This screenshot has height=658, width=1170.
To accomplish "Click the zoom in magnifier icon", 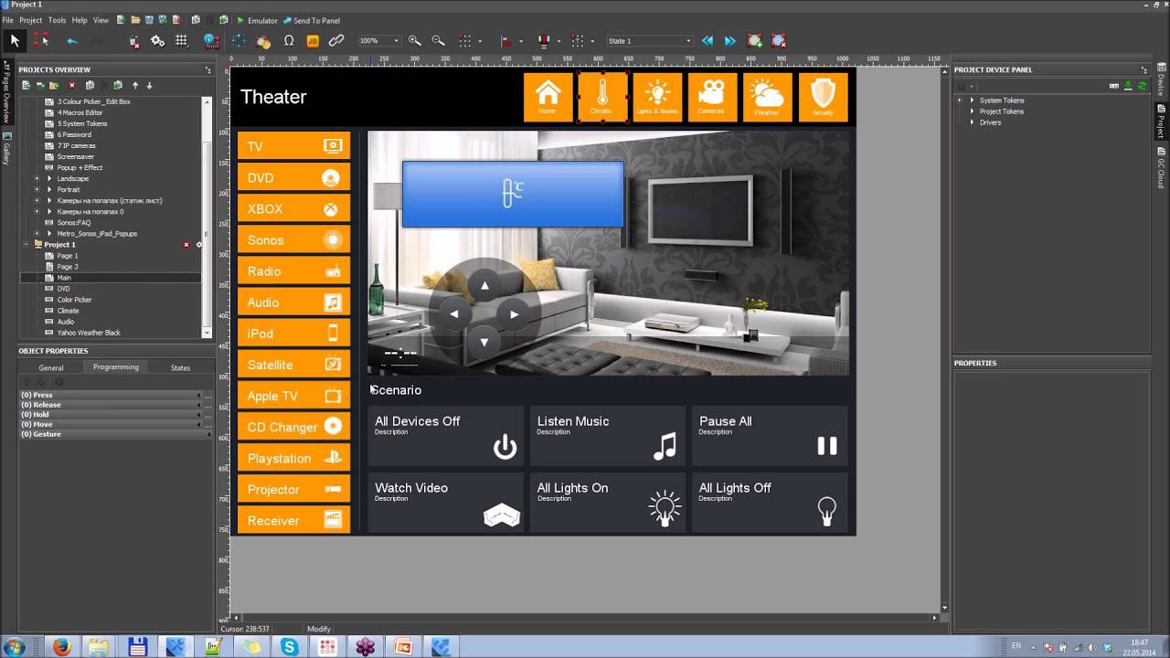I will click(x=415, y=40).
